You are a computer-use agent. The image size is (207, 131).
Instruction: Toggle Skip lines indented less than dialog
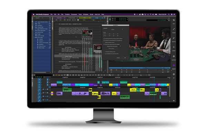tap(104, 44)
